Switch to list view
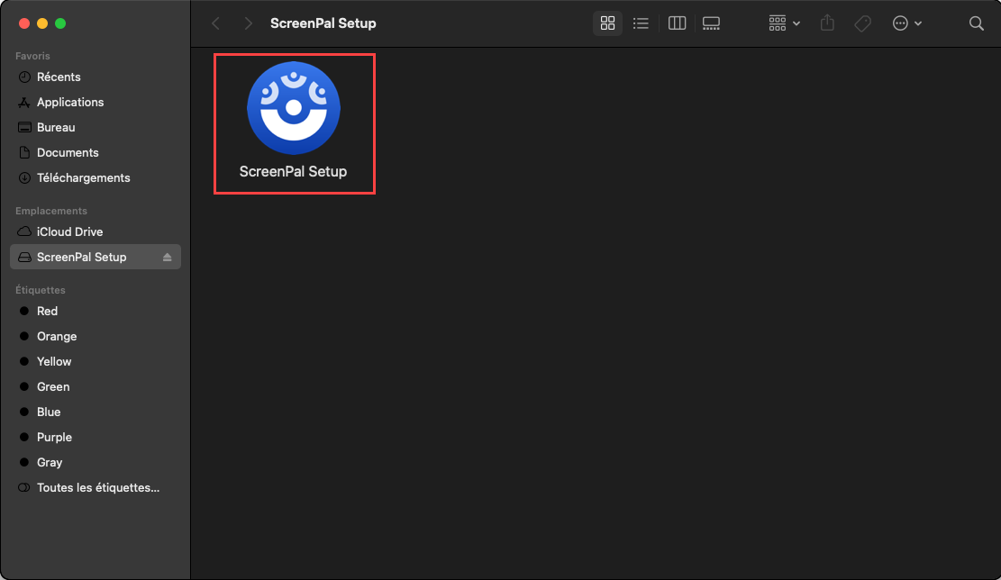The width and height of the screenshot is (1001, 580). [x=641, y=23]
